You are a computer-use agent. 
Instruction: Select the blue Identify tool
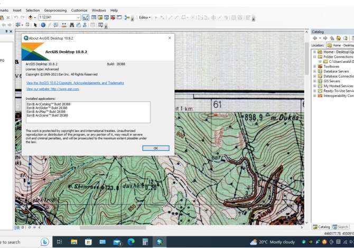(43, 25)
